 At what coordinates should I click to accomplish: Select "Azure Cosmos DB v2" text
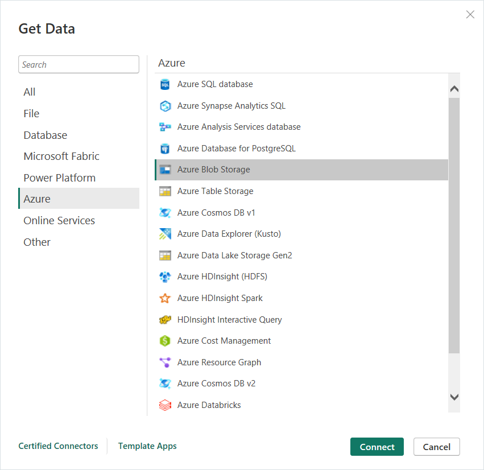pos(216,384)
